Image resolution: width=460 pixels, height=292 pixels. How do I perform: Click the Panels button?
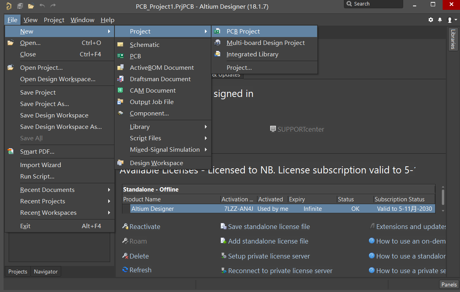[x=449, y=285]
